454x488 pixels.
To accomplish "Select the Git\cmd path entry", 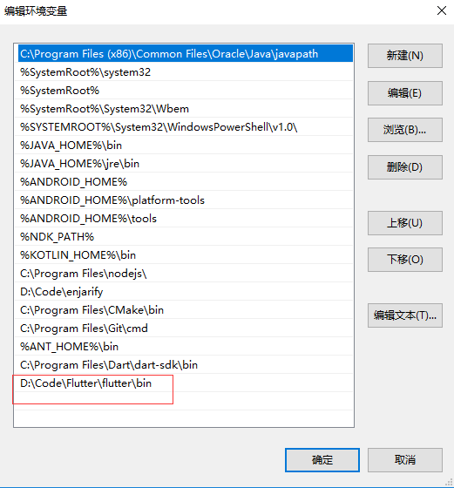I will [184, 328].
